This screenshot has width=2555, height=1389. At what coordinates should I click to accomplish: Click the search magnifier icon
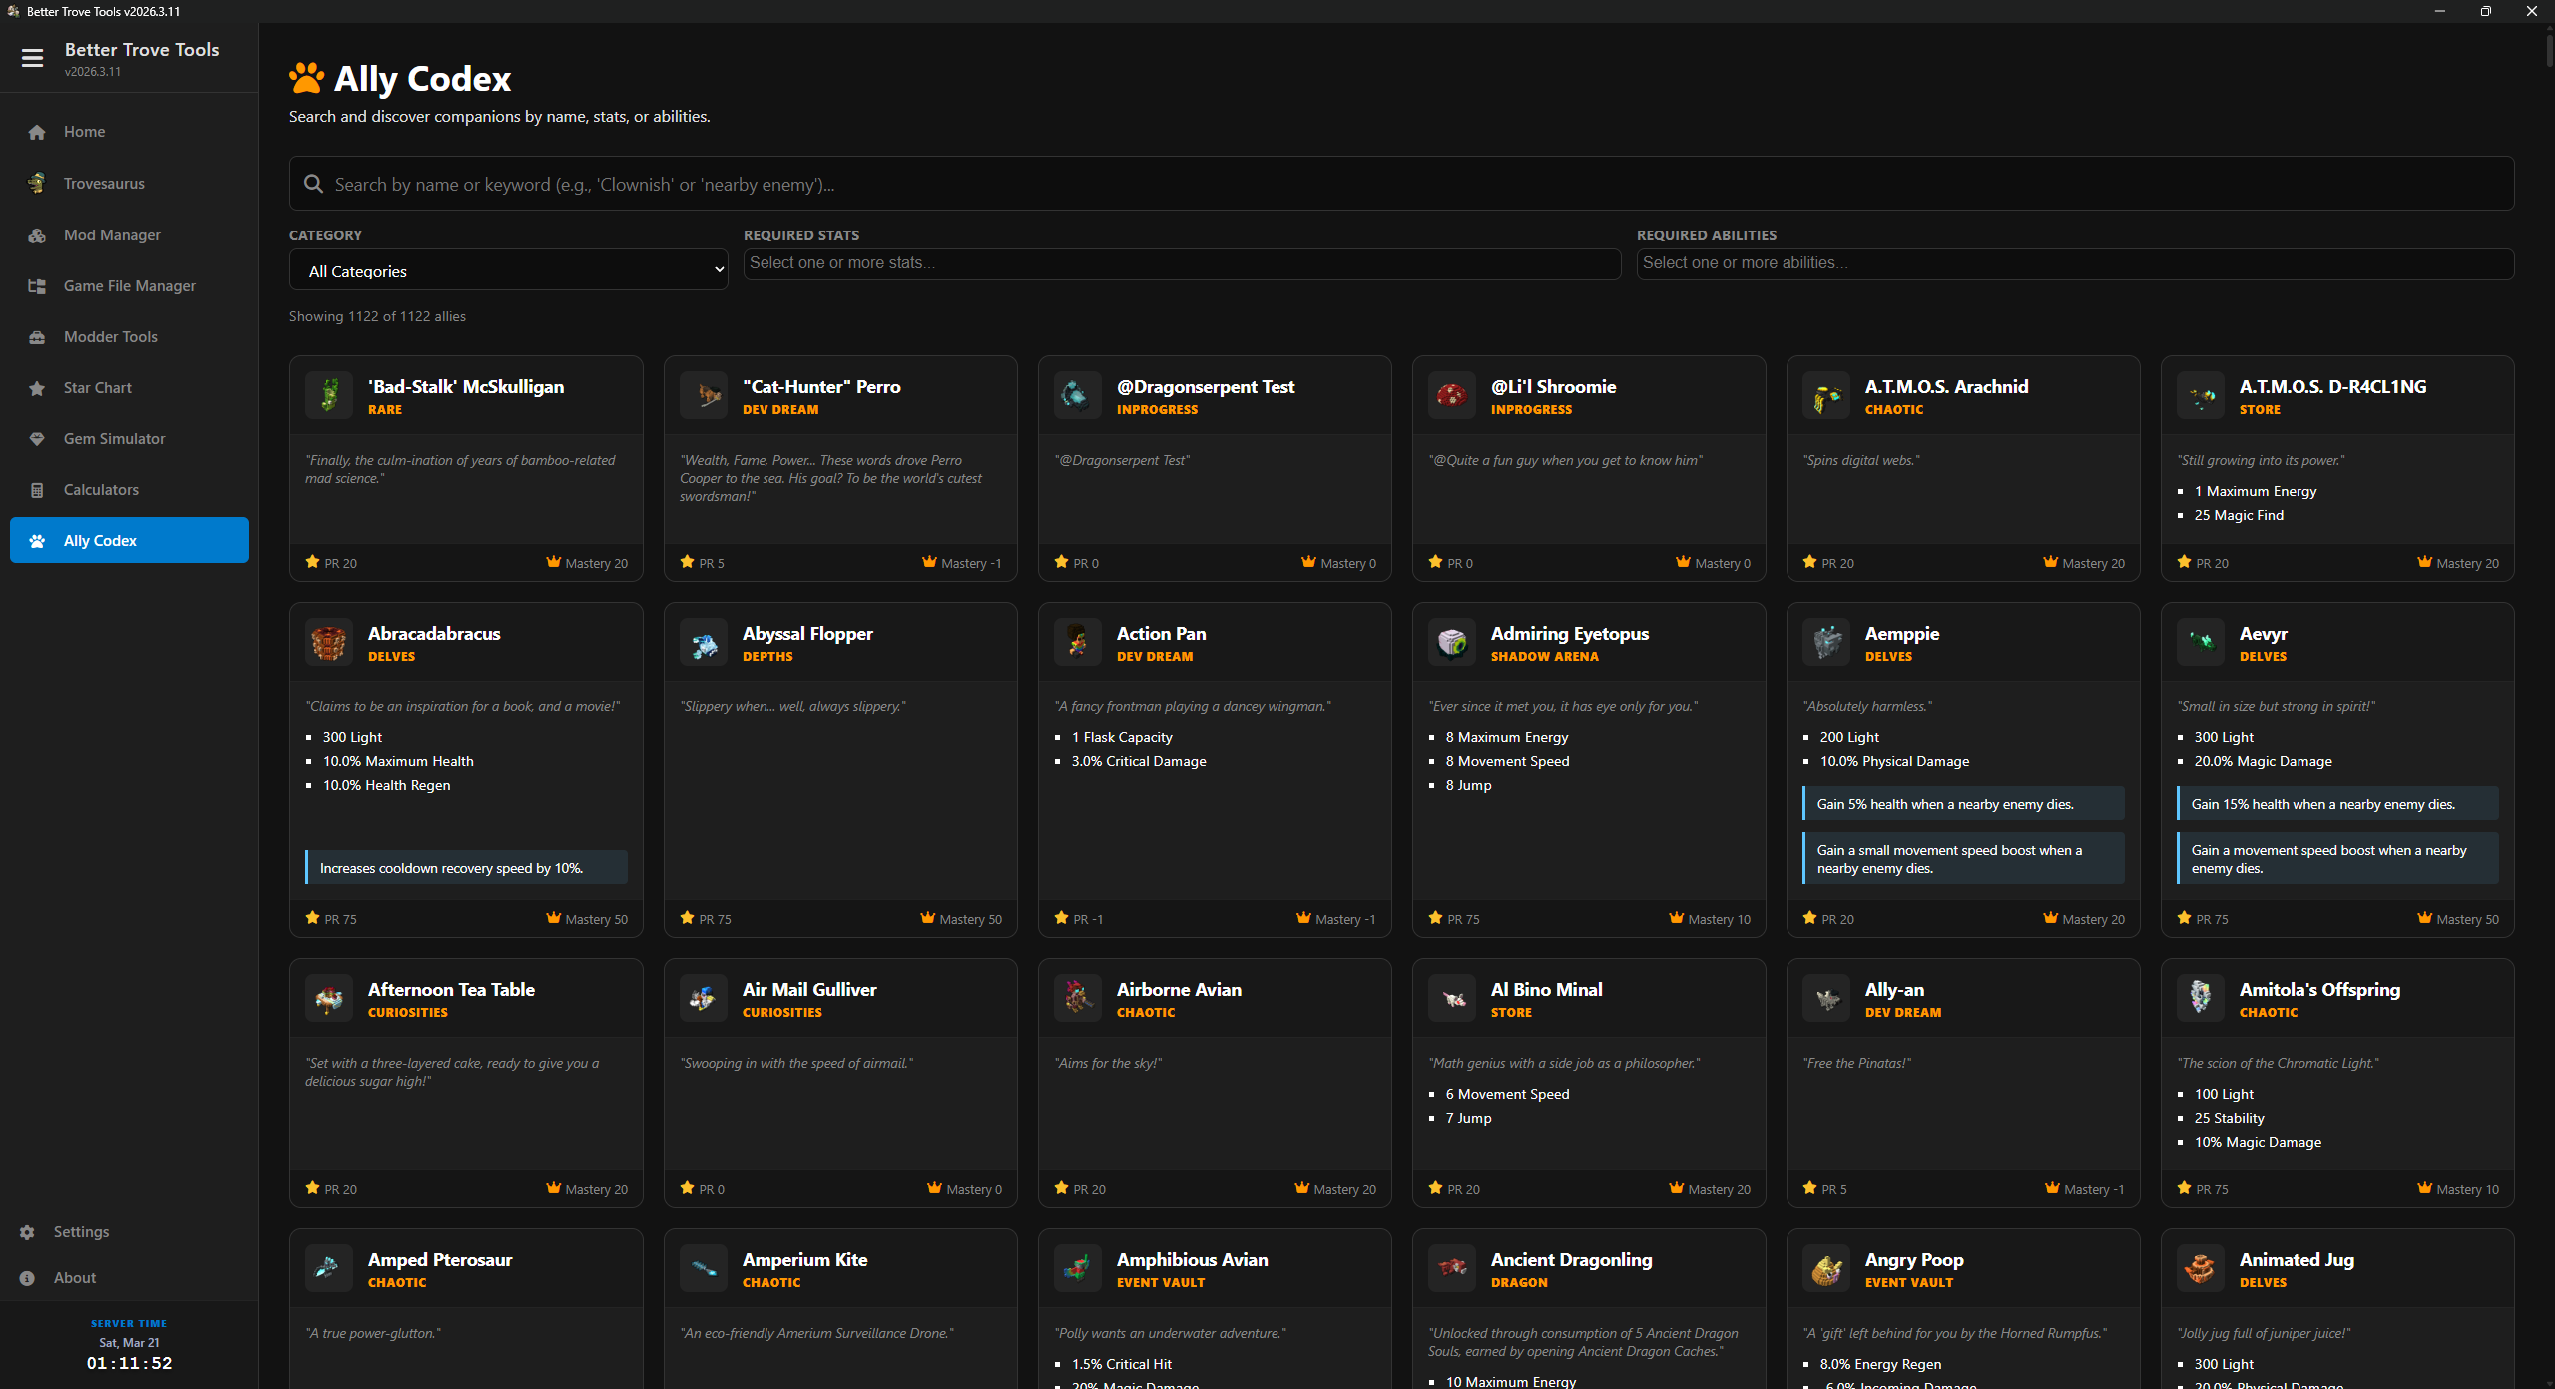click(313, 184)
